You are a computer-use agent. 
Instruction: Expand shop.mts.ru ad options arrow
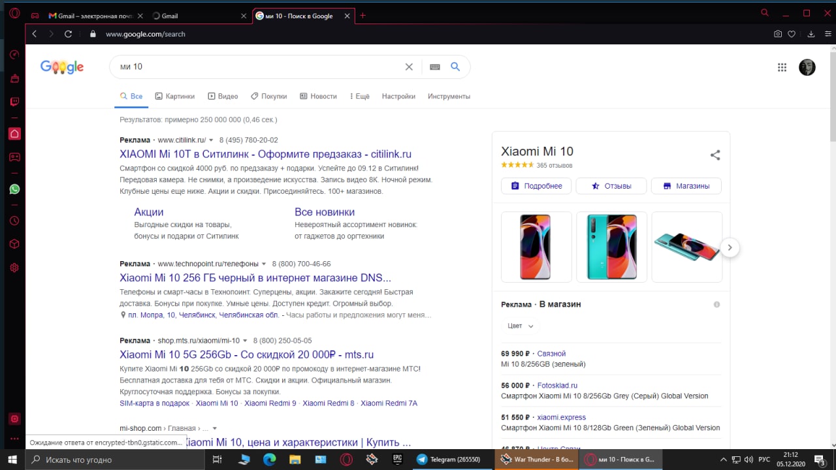245,341
